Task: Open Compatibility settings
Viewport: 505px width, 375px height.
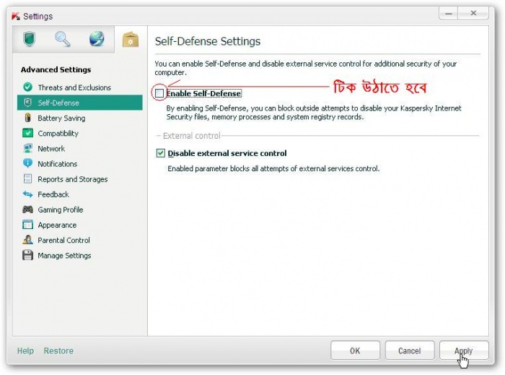Action: 79,133
